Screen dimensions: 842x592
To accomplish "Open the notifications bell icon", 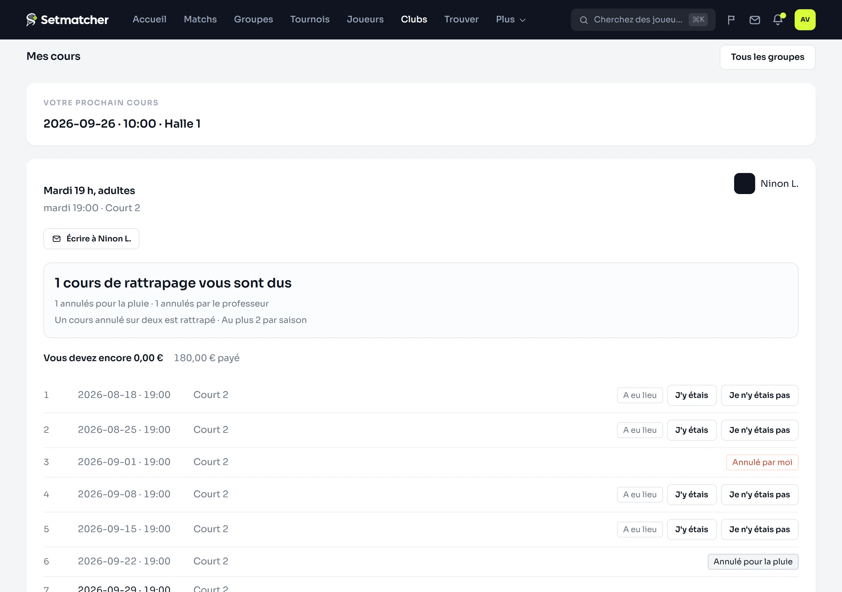I will (x=778, y=20).
